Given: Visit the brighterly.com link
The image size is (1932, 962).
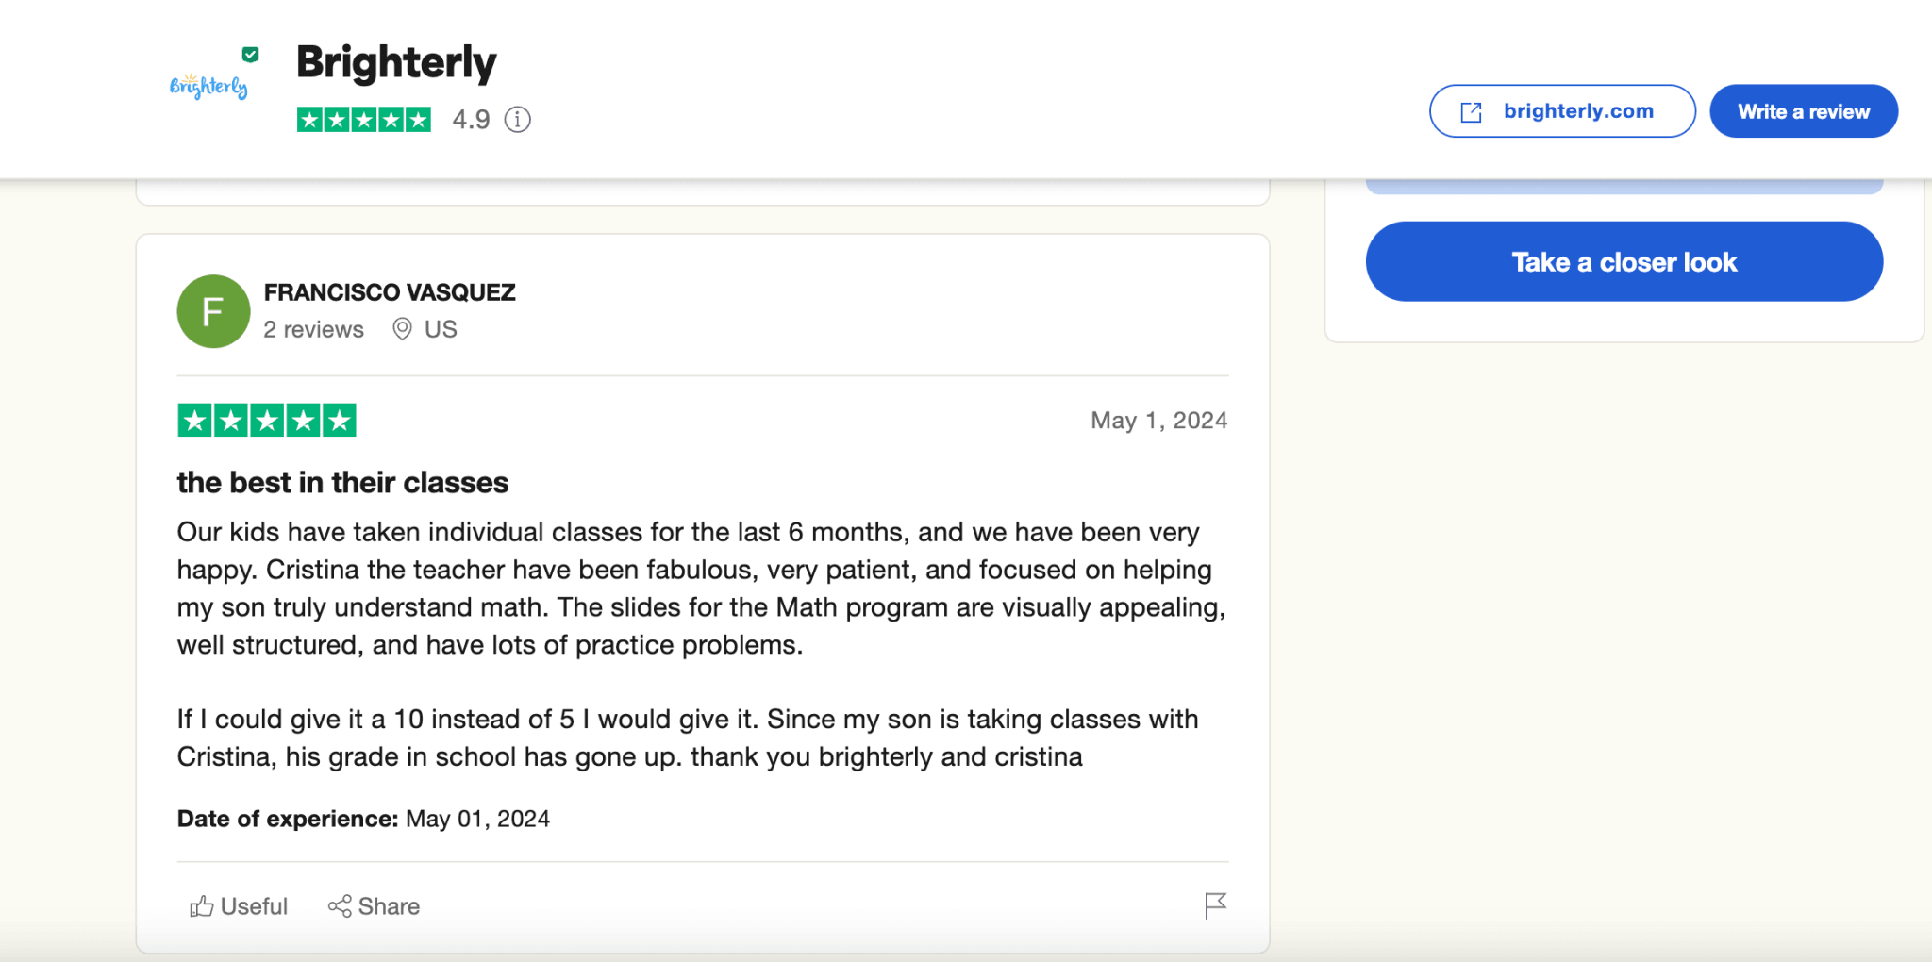Looking at the screenshot, I should 1577,111.
